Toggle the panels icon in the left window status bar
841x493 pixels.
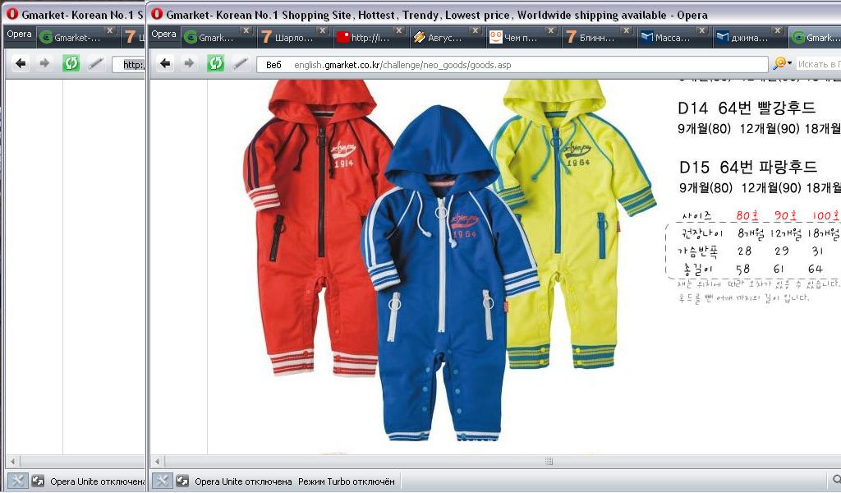[x=17, y=481]
